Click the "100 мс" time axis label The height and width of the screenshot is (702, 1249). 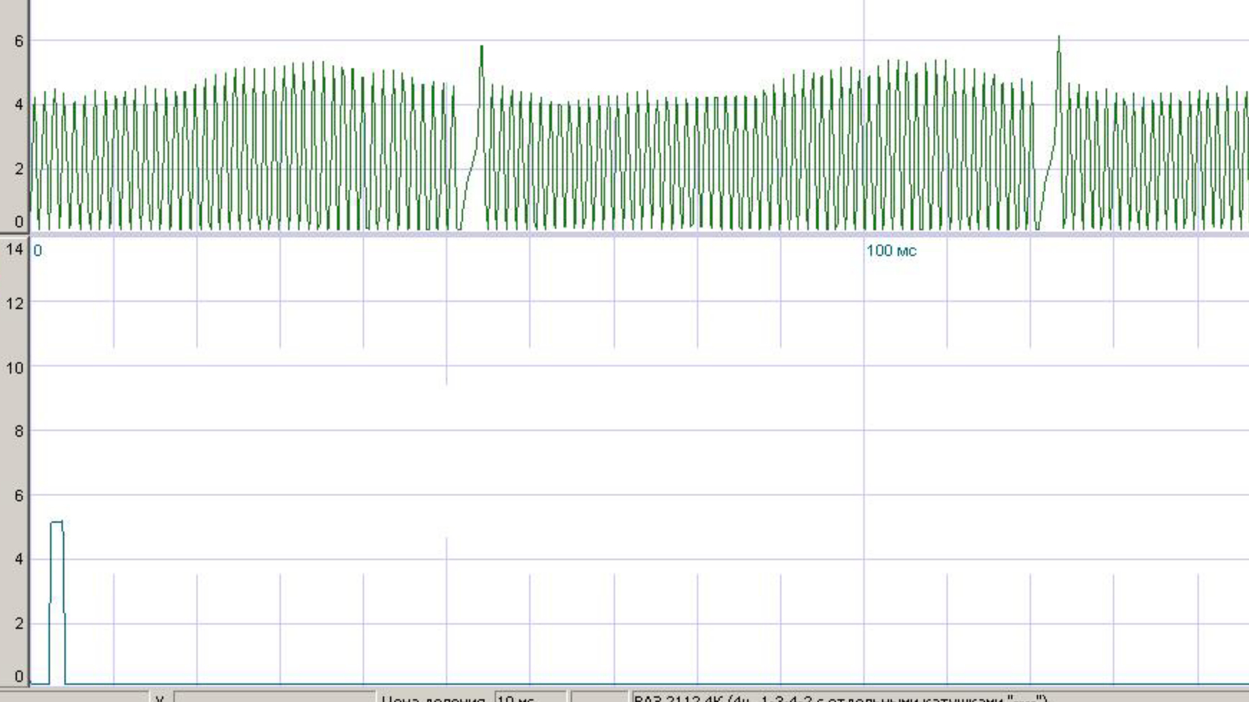(891, 251)
